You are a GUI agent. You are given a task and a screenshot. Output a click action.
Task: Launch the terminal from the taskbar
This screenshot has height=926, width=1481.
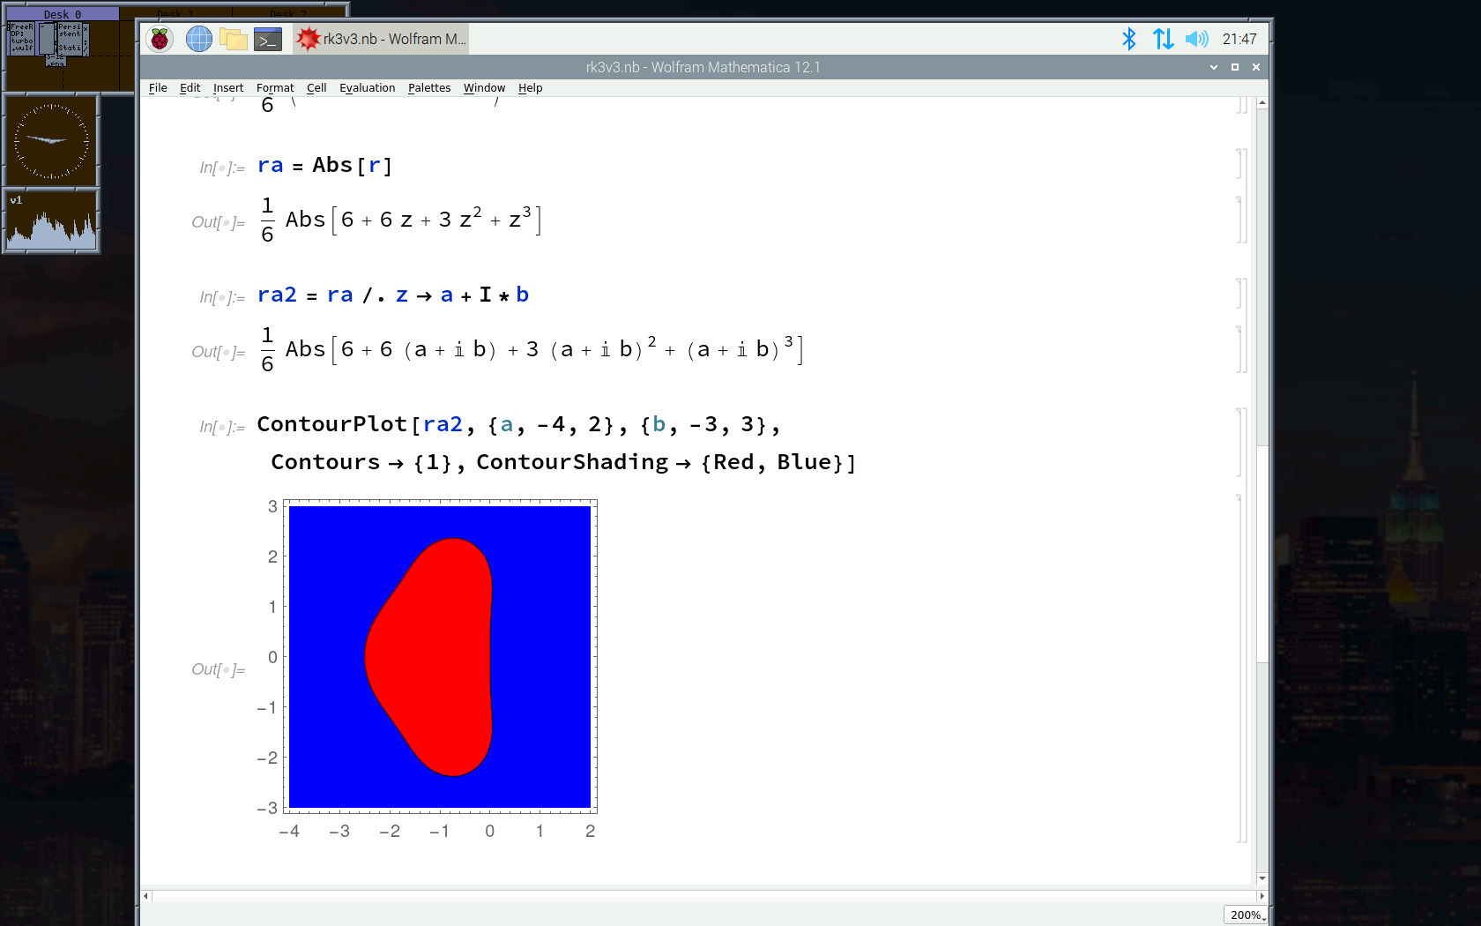point(268,39)
